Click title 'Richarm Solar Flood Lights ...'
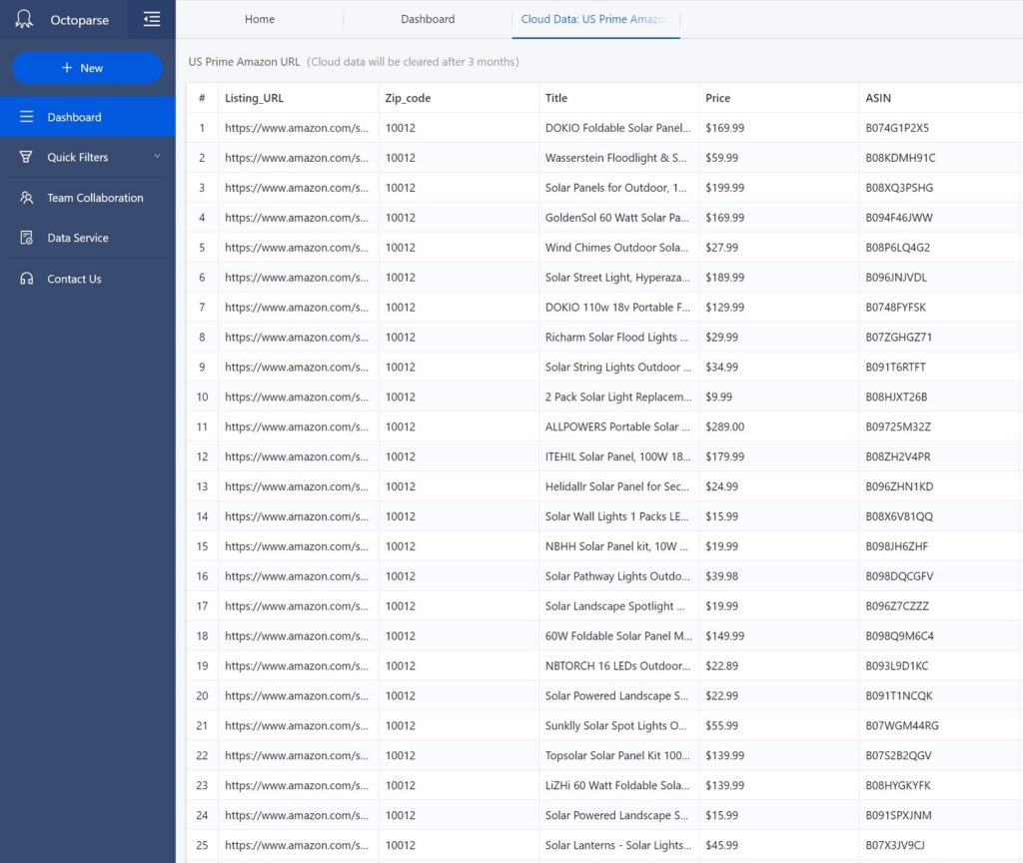The width and height of the screenshot is (1023, 863). (616, 338)
